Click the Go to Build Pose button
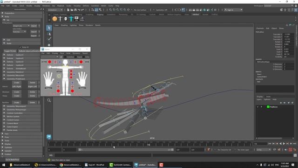Image resolution: width=298 pixels, height=168 pixels. tap(13, 160)
